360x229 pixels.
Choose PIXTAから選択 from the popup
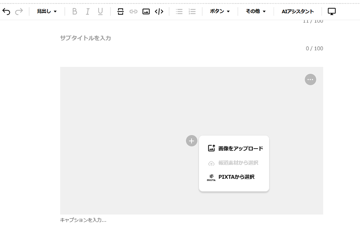tap(231, 177)
